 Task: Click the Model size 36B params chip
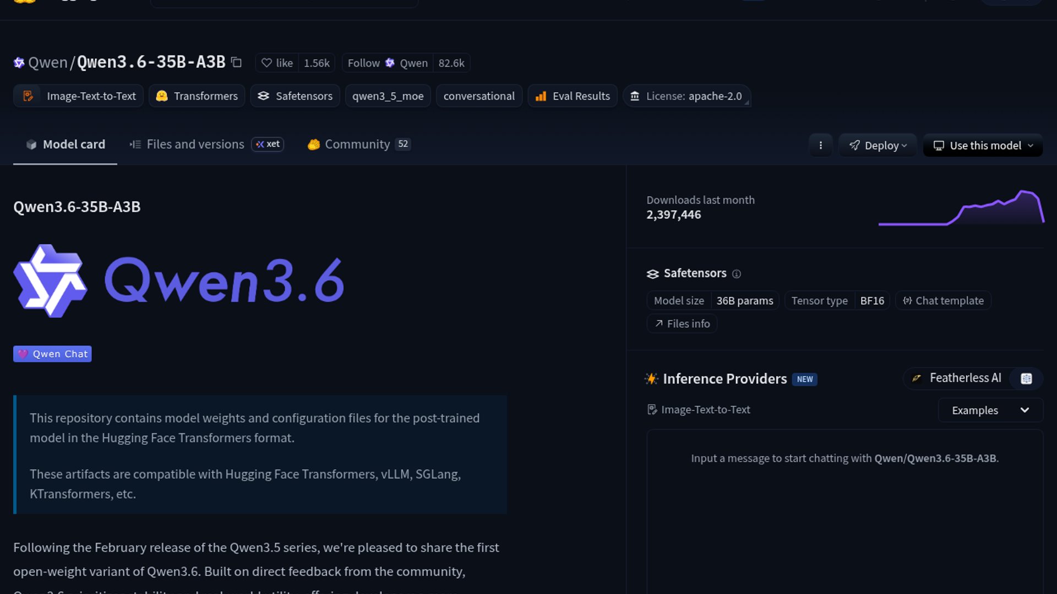pos(713,301)
